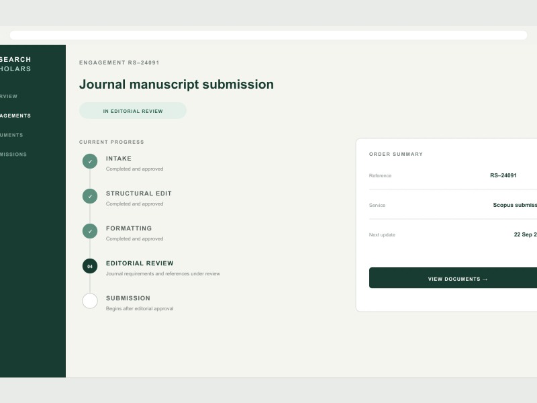Select the STRUCTURAL EDIT step title
Screen dimensions: 537x403
[139, 193]
